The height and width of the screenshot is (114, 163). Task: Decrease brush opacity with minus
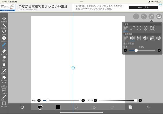(95, 100)
